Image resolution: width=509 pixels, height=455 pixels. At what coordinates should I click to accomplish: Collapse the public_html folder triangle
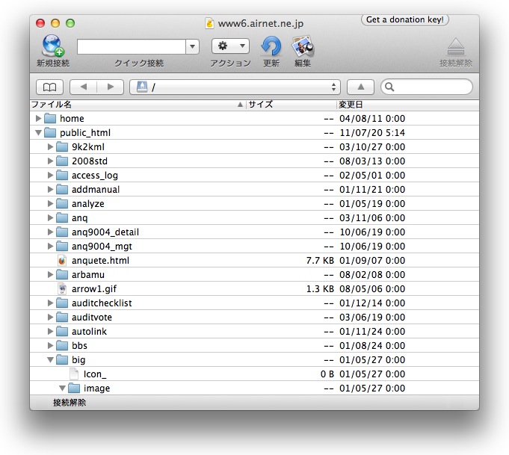pos(38,133)
